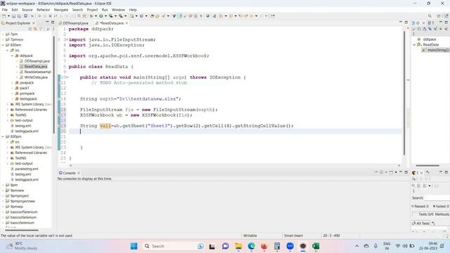Click the Coverage run icon in toolbar
Image resolution: width=450 pixels, height=253 pixels.
coord(111,16)
